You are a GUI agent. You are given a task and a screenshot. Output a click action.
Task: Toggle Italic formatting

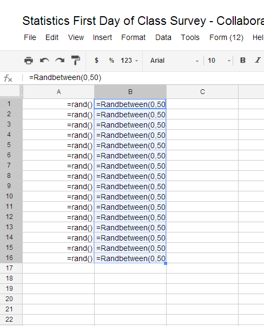pos(258,61)
